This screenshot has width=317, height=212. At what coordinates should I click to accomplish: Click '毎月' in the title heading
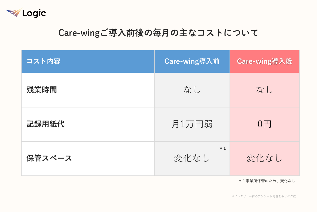pyautogui.click(x=159, y=33)
